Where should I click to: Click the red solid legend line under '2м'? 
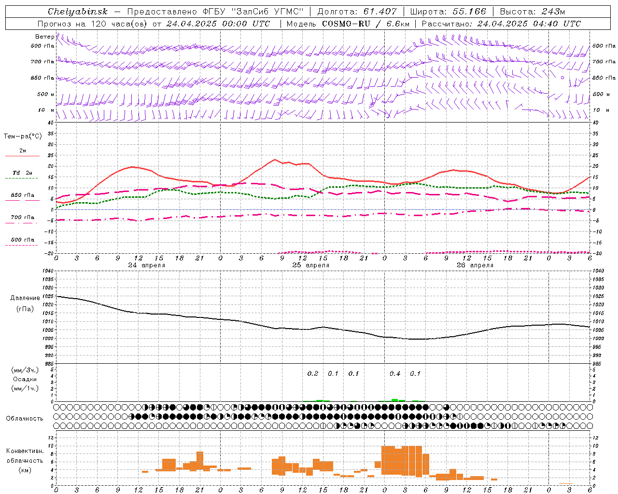[22, 156]
